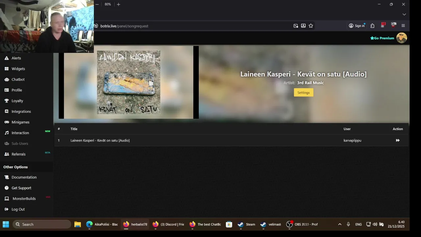The width and height of the screenshot is (421, 237).
Task: Click the Go Premium link
Action: 382,38
